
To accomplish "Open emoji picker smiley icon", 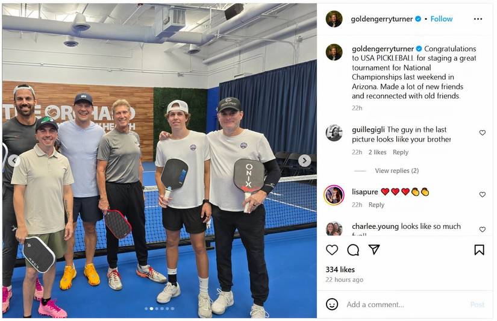I will (332, 304).
